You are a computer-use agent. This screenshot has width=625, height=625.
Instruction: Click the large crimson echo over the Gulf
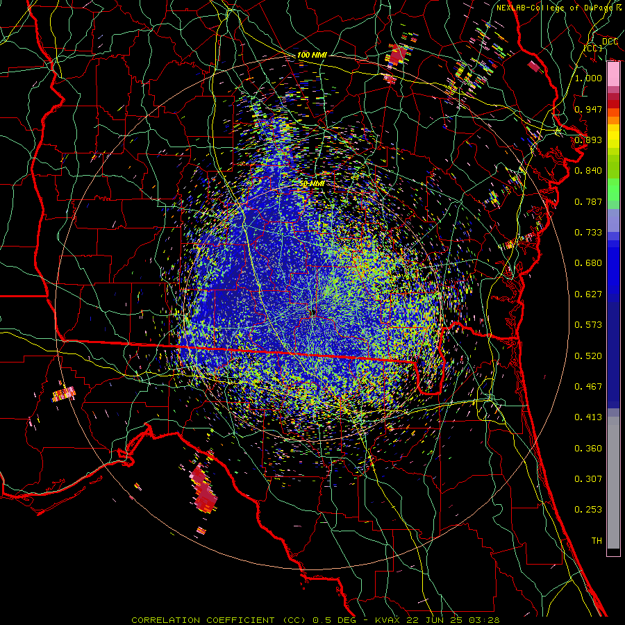point(204,488)
